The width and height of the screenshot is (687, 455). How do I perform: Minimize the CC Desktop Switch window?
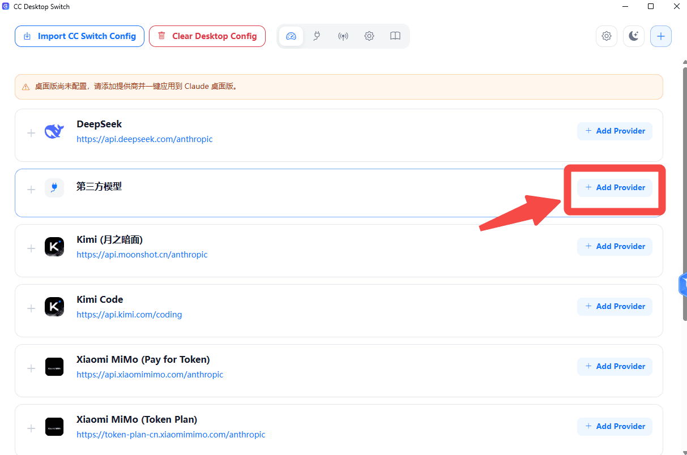pyautogui.click(x=625, y=6)
